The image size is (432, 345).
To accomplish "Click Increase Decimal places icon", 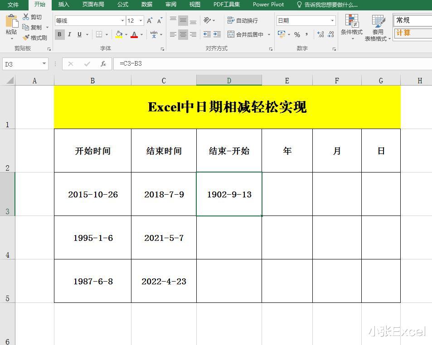I will [x=320, y=34].
